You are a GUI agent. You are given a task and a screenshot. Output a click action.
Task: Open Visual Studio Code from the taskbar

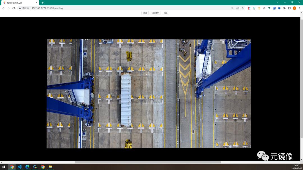[19, 167]
